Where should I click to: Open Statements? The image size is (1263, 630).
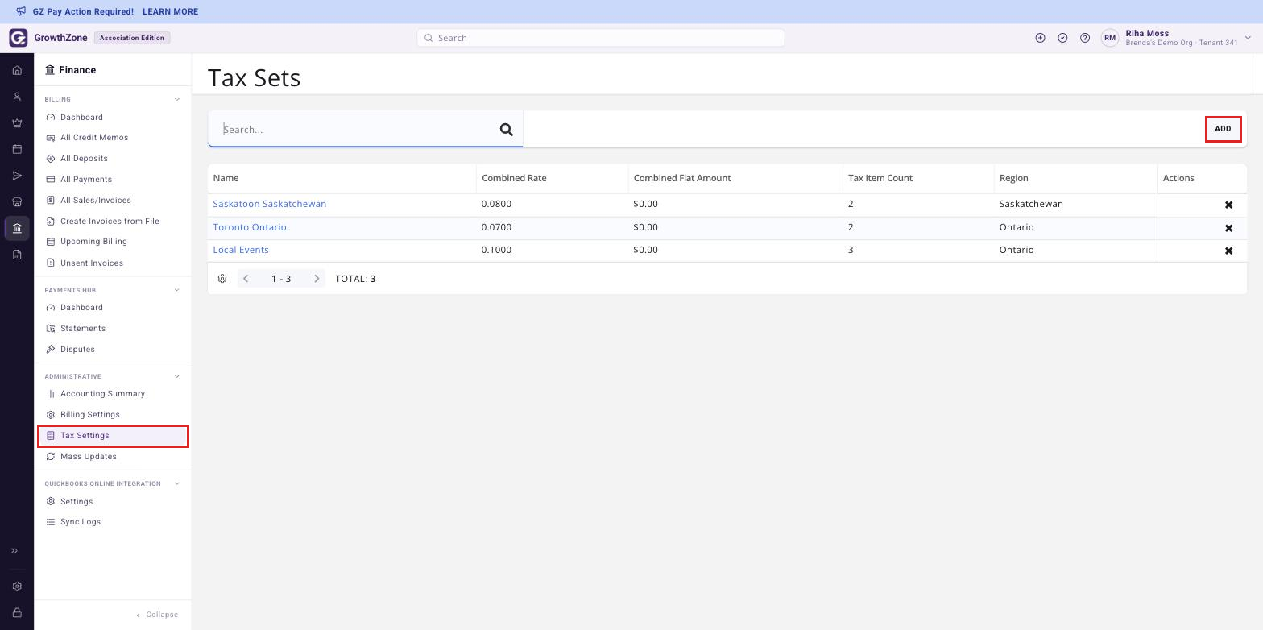click(113, 329)
